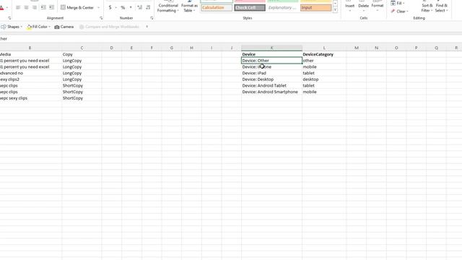Open Number format dialog launcher
Viewport: 462px width, 260px height.
pyautogui.click(x=152, y=18)
